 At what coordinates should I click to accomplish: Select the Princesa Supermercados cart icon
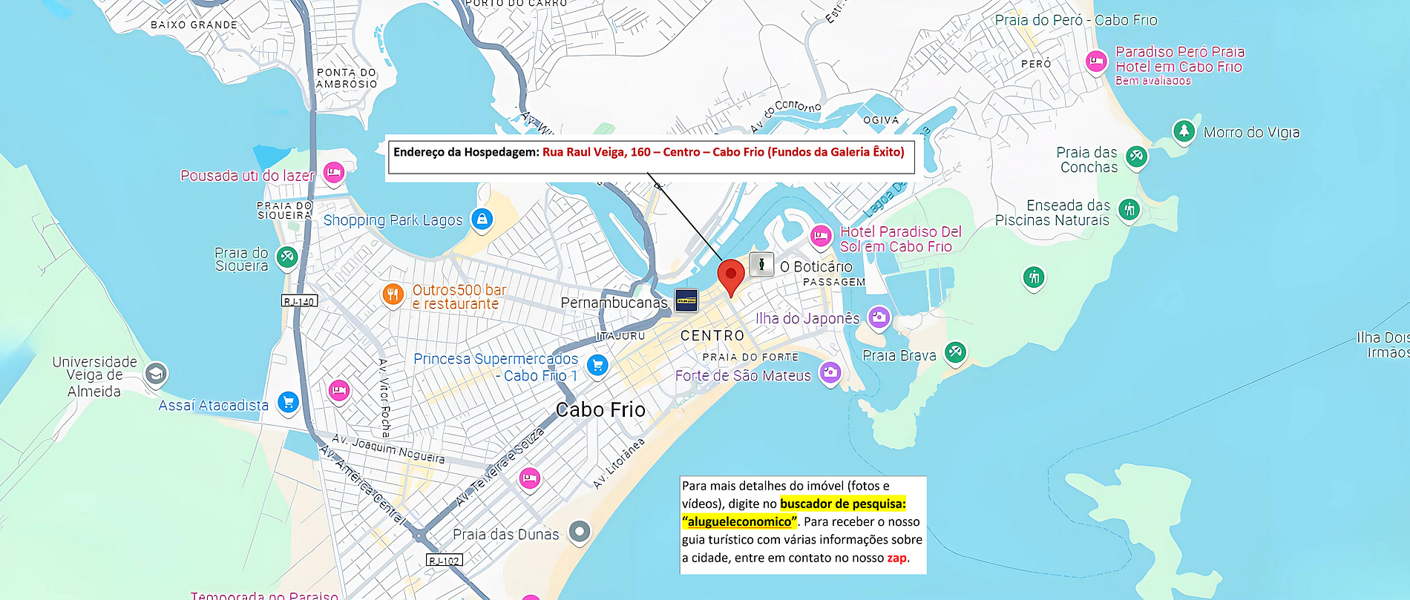coord(597,365)
